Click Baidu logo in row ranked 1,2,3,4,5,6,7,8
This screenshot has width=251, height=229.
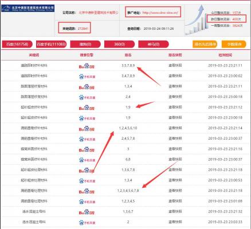click(87, 191)
